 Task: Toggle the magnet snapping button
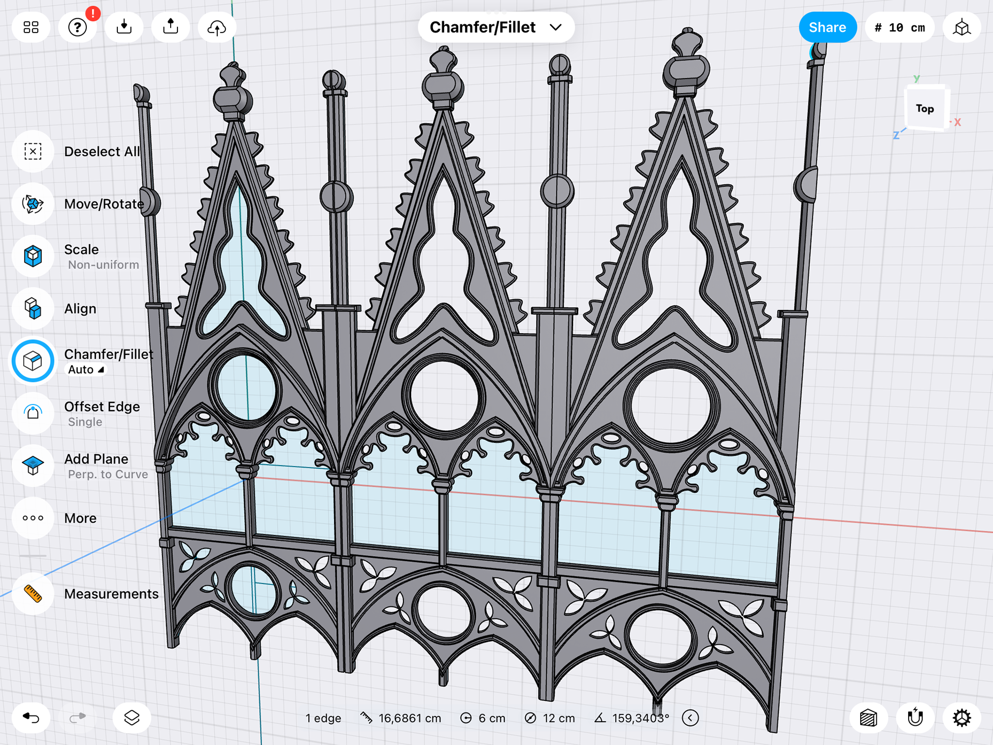click(915, 718)
